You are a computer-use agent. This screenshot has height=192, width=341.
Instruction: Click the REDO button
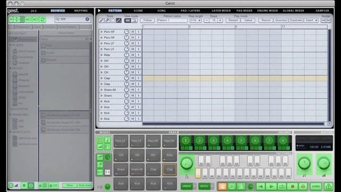pos(204,186)
